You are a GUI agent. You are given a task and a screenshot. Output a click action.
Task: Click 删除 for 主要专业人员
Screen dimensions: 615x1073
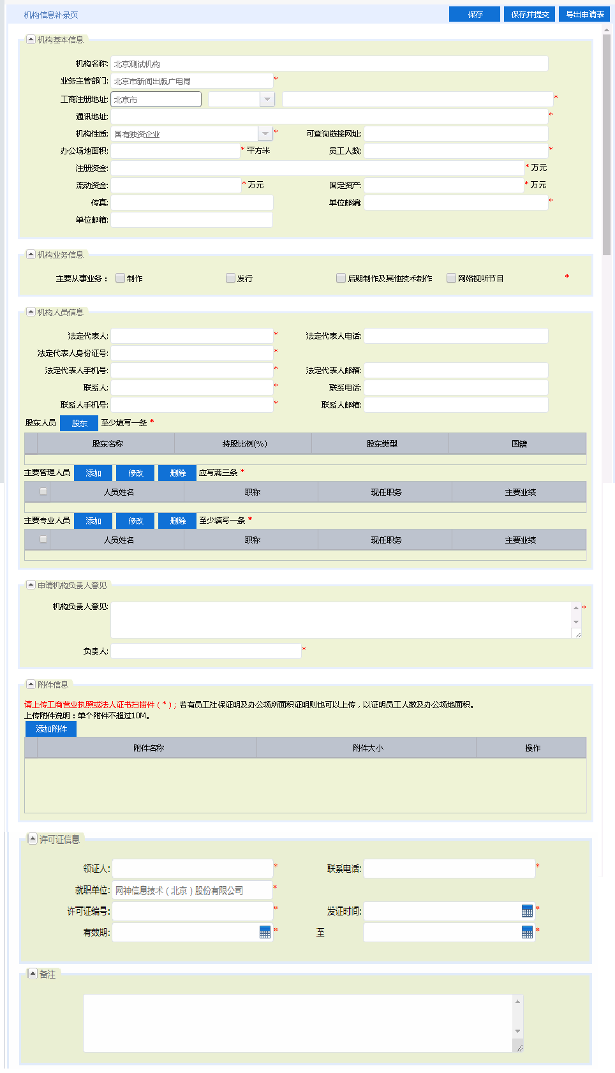[177, 521]
